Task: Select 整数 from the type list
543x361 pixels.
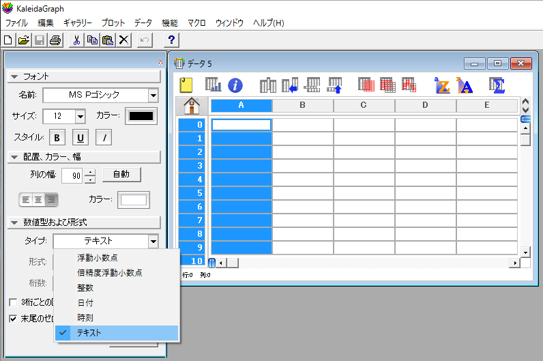Action: click(117, 287)
